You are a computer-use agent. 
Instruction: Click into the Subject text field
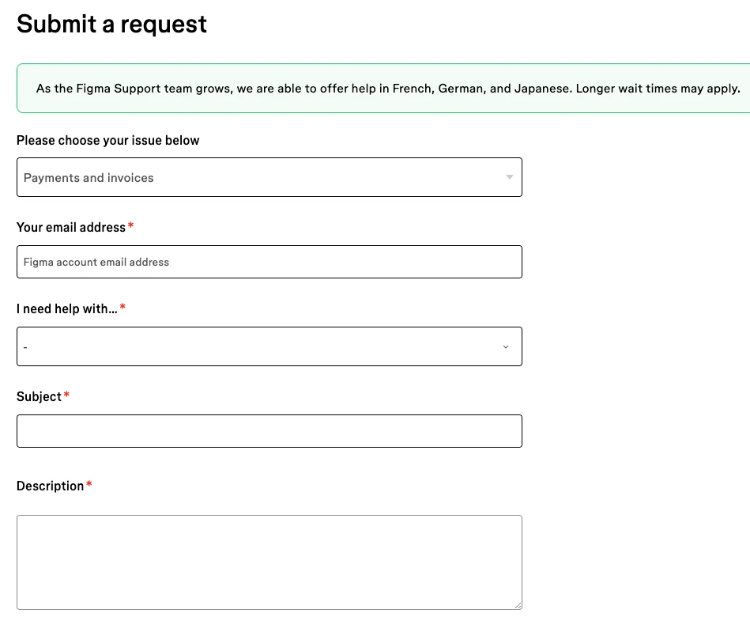(x=269, y=431)
